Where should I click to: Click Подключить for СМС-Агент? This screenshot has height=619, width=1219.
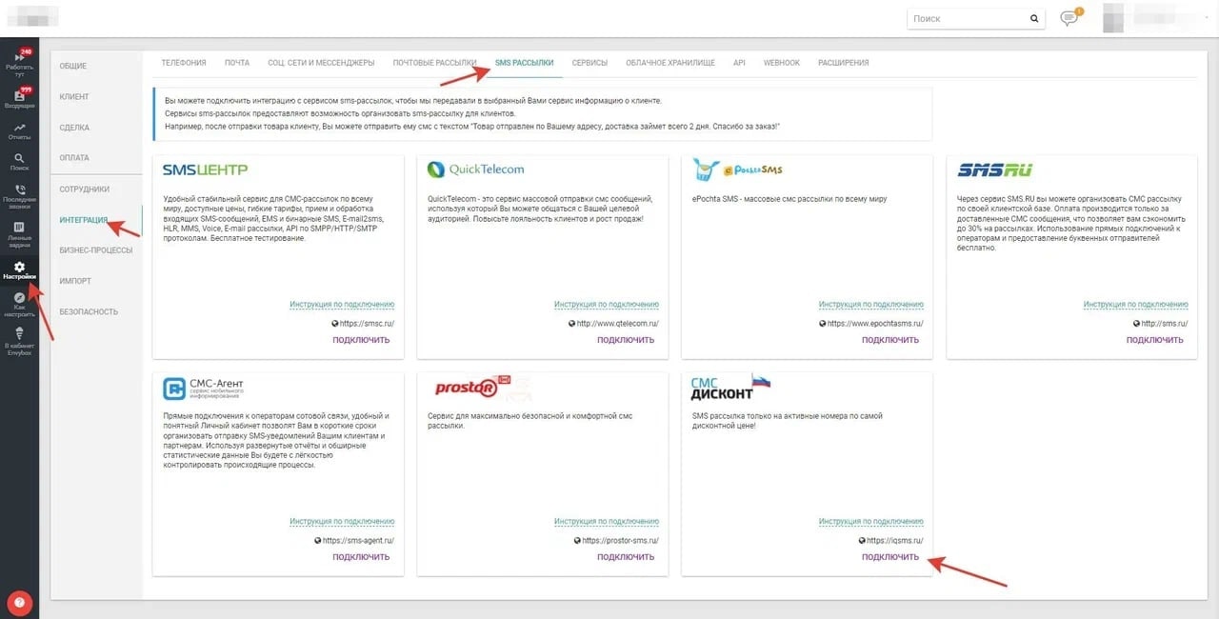(361, 557)
